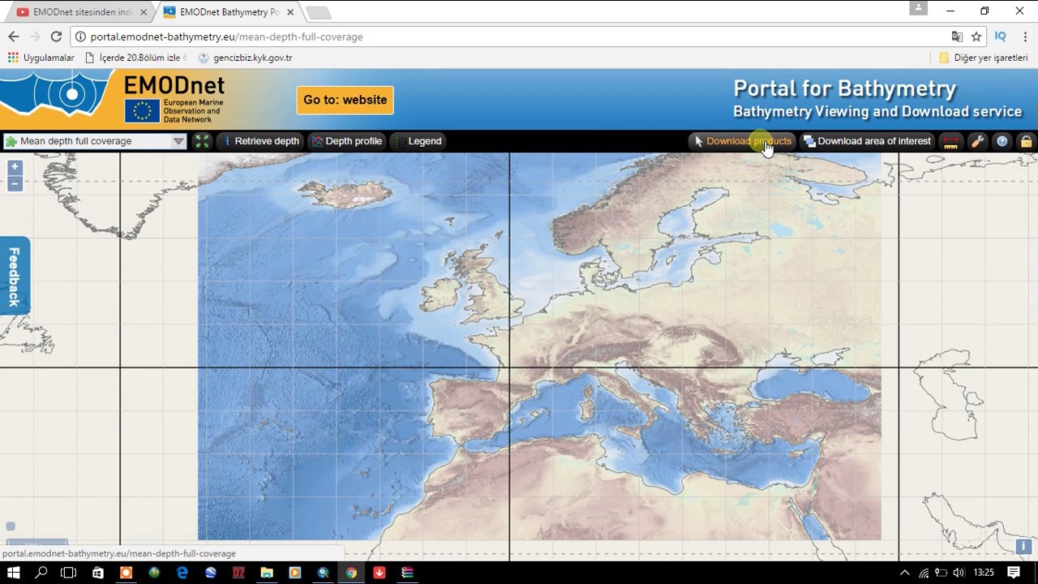Open Windows Start menu
1038x584 pixels.
[x=14, y=573]
